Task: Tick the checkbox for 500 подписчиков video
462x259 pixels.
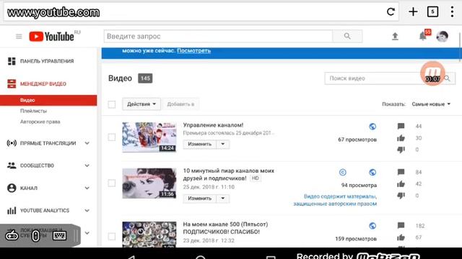Action: 112,237
